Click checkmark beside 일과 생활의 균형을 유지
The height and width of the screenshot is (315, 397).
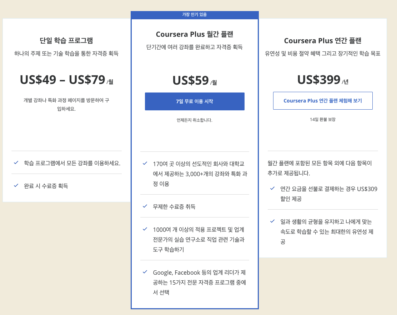click(x=272, y=221)
